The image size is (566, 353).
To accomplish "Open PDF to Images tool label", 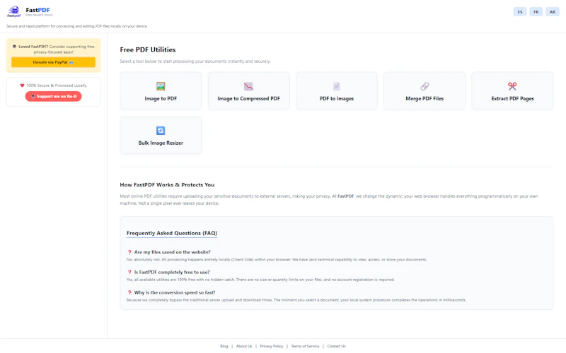I will (x=337, y=98).
